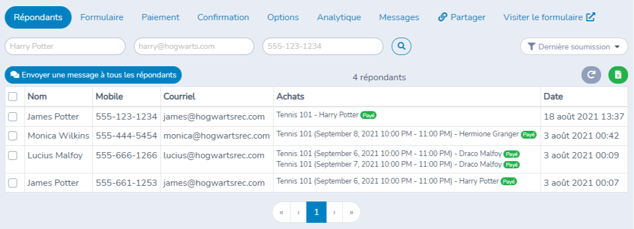This screenshot has height=229, width=634.
Task: Click the Payé badge for Hermione Granger
Action: [528, 135]
